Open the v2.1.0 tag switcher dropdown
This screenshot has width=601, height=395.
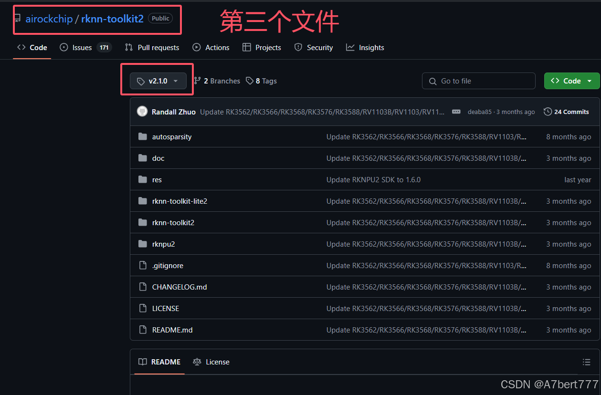click(158, 81)
